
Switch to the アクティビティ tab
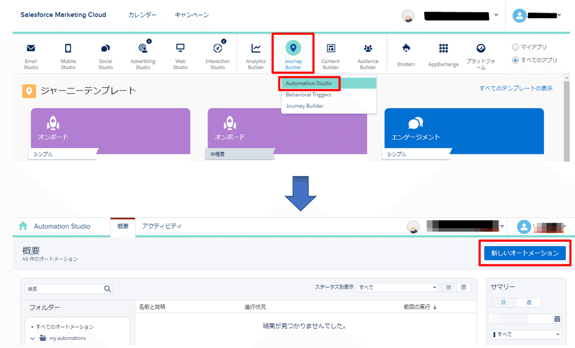[162, 226]
